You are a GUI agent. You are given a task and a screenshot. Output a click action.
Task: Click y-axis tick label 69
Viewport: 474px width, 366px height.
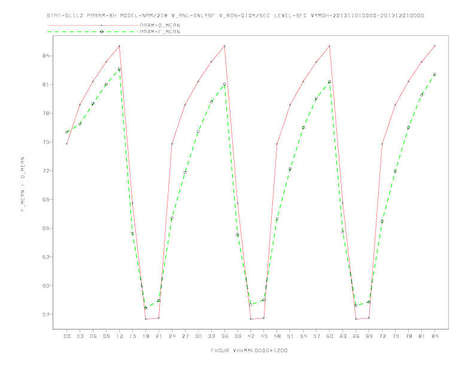coord(45,199)
